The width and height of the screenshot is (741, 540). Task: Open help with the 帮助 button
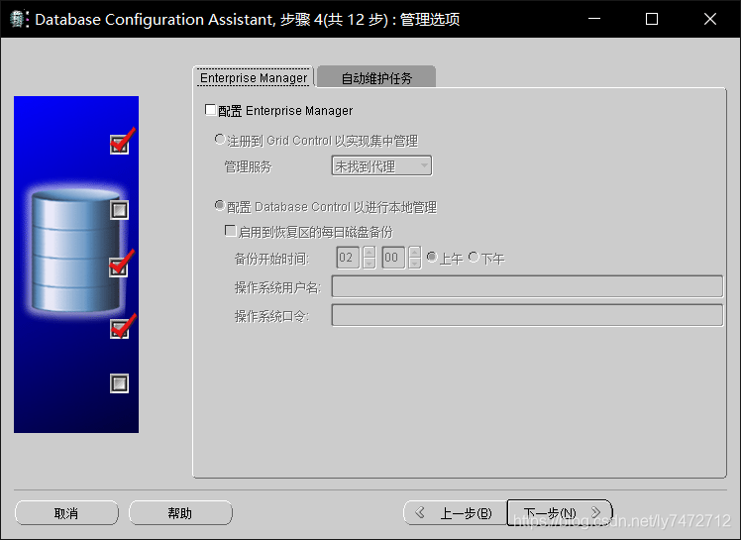pos(180,513)
